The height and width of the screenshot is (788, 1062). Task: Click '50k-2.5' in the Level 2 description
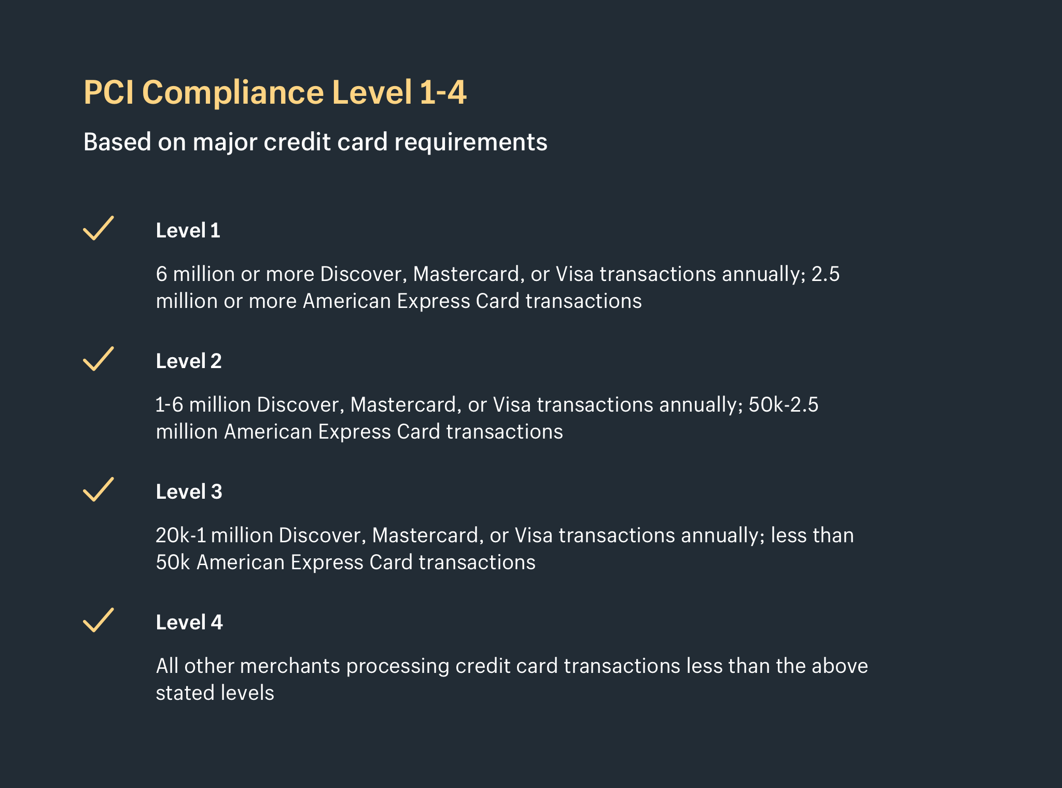point(784,404)
